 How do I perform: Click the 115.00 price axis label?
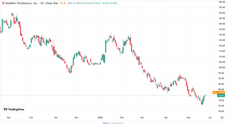coord(222,51)
